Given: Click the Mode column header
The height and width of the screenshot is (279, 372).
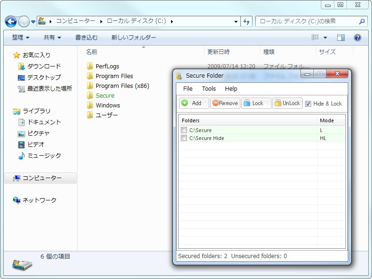Looking at the screenshot, I should 331,120.
